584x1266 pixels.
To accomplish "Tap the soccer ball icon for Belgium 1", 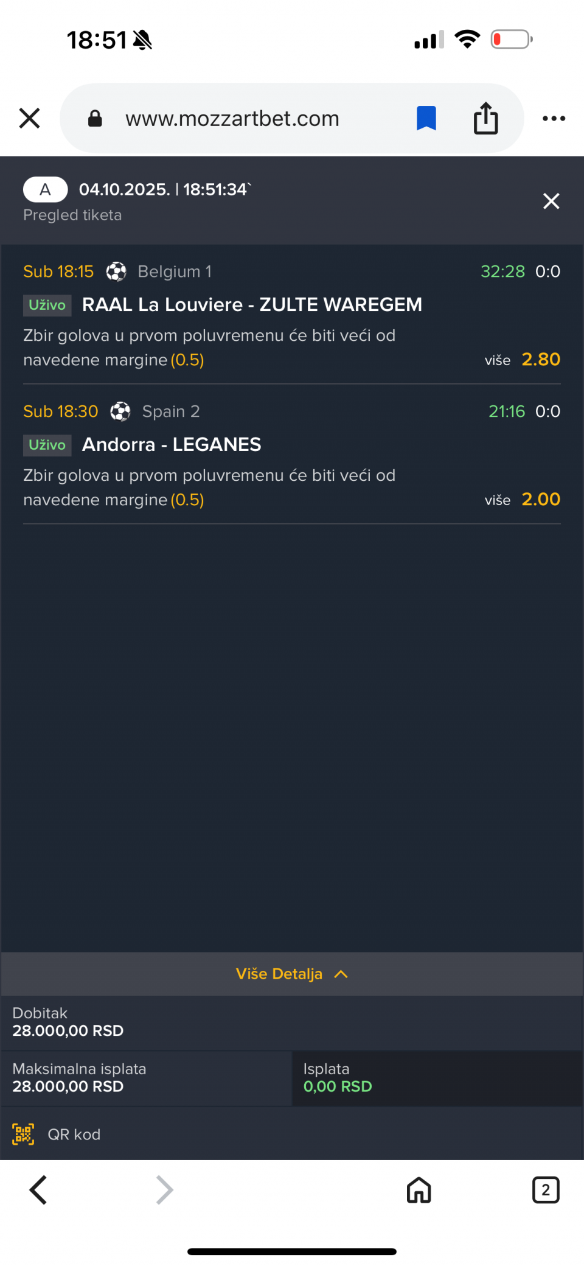I will click(116, 271).
